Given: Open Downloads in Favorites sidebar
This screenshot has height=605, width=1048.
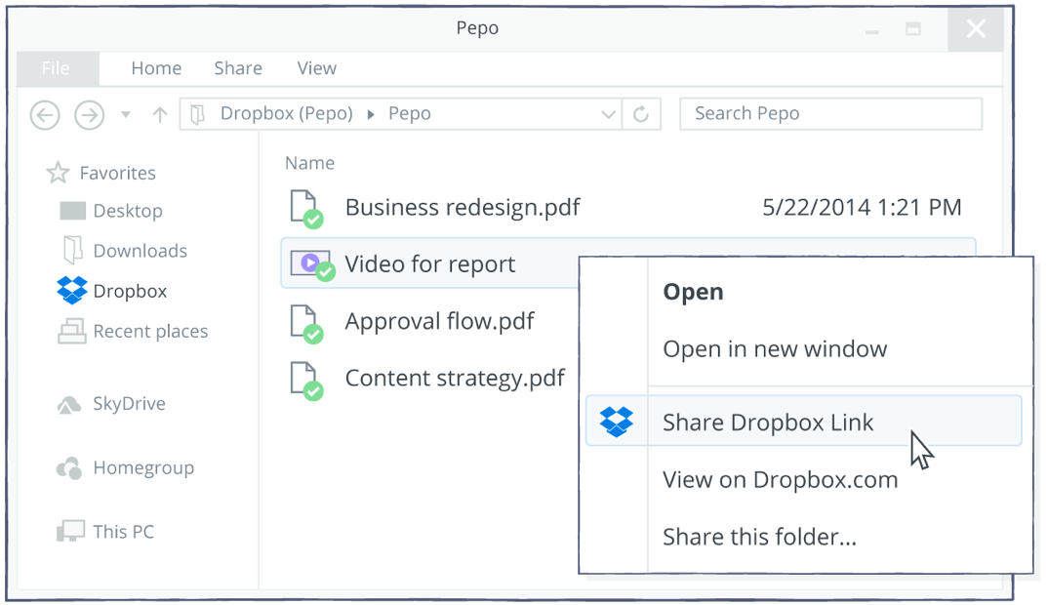Looking at the screenshot, I should 140,251.
